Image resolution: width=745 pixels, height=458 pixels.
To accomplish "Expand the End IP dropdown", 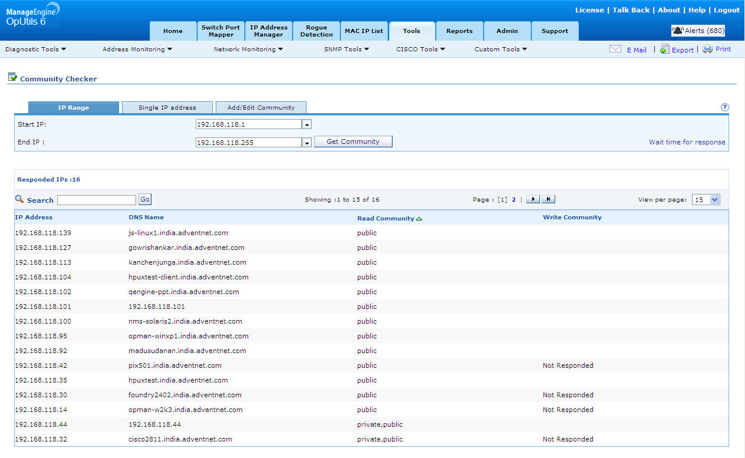I will [x=306, y=143].
